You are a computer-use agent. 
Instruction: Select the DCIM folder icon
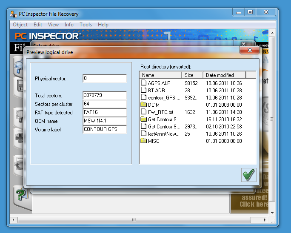pyautogui.click(x=143, y=105)
